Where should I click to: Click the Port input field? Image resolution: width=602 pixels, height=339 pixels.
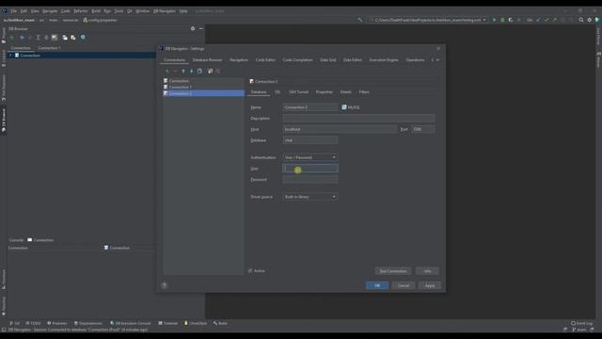pyautogui.click(x=423, y=129)
